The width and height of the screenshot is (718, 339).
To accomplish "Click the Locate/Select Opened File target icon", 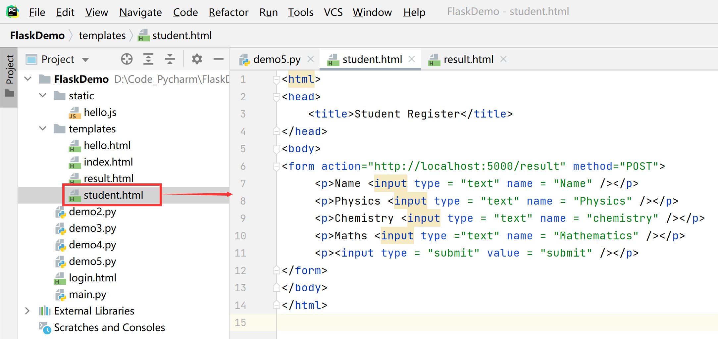I will pos(127,59).
